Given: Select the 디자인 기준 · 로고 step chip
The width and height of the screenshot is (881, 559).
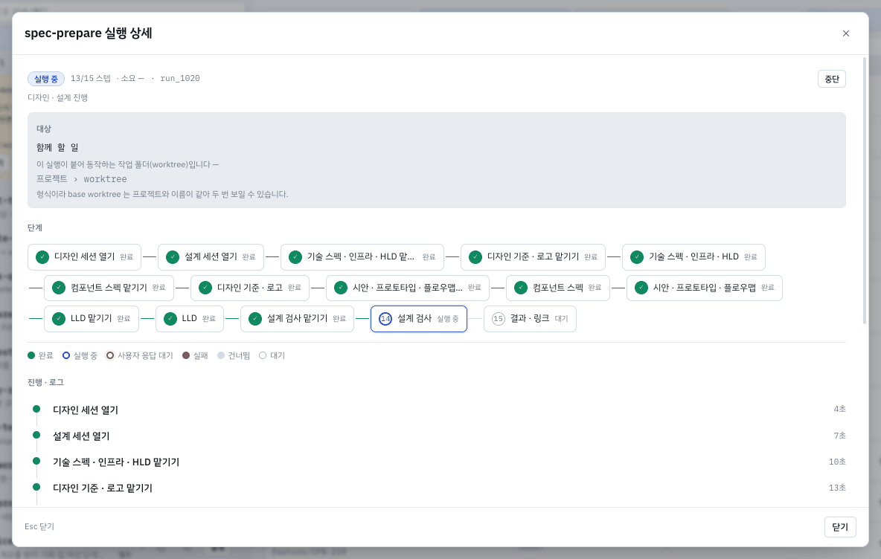Looking at the screenshot, I should (250, 288).
